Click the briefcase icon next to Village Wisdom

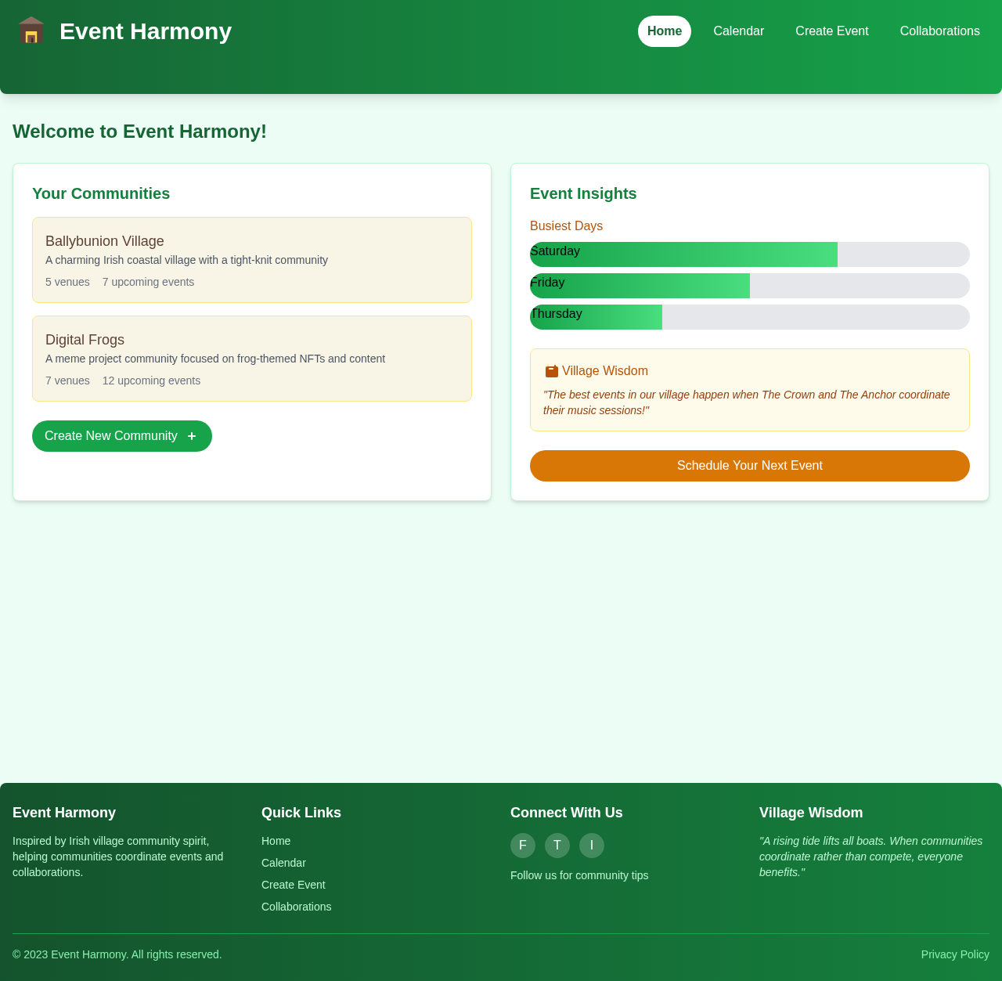pyautogui.click(x=550, y=370)
